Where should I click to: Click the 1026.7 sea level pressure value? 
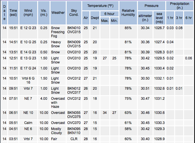160,28
